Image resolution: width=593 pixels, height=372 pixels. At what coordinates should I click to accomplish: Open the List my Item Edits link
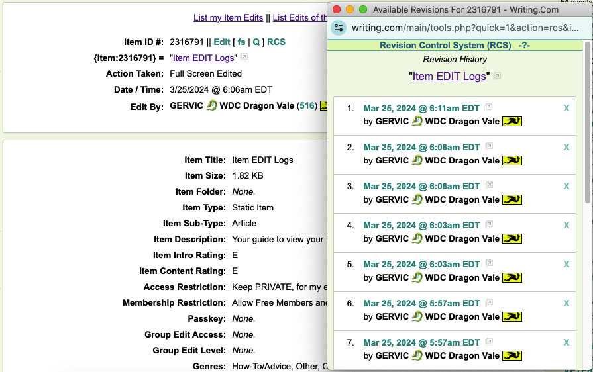click(x=228, y=18)
